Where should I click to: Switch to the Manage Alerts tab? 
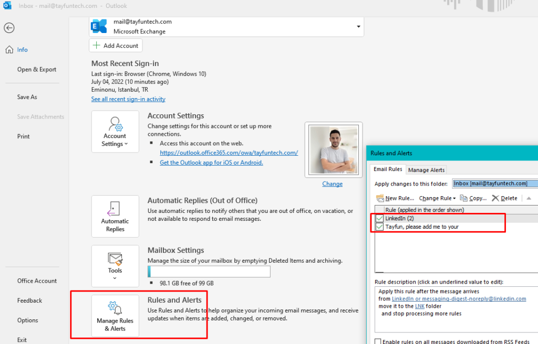tap(426, 170)
